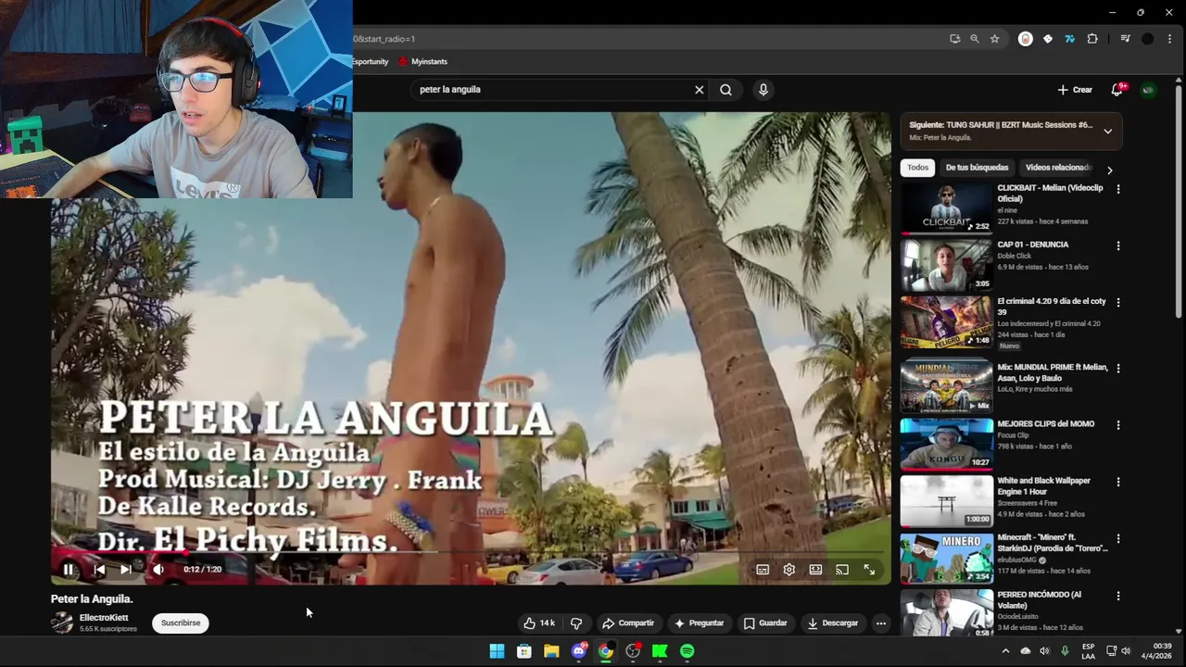Open the Crear upload menu
Image resolution: width=1186 pixels, height=667 pixels.
1075,90
